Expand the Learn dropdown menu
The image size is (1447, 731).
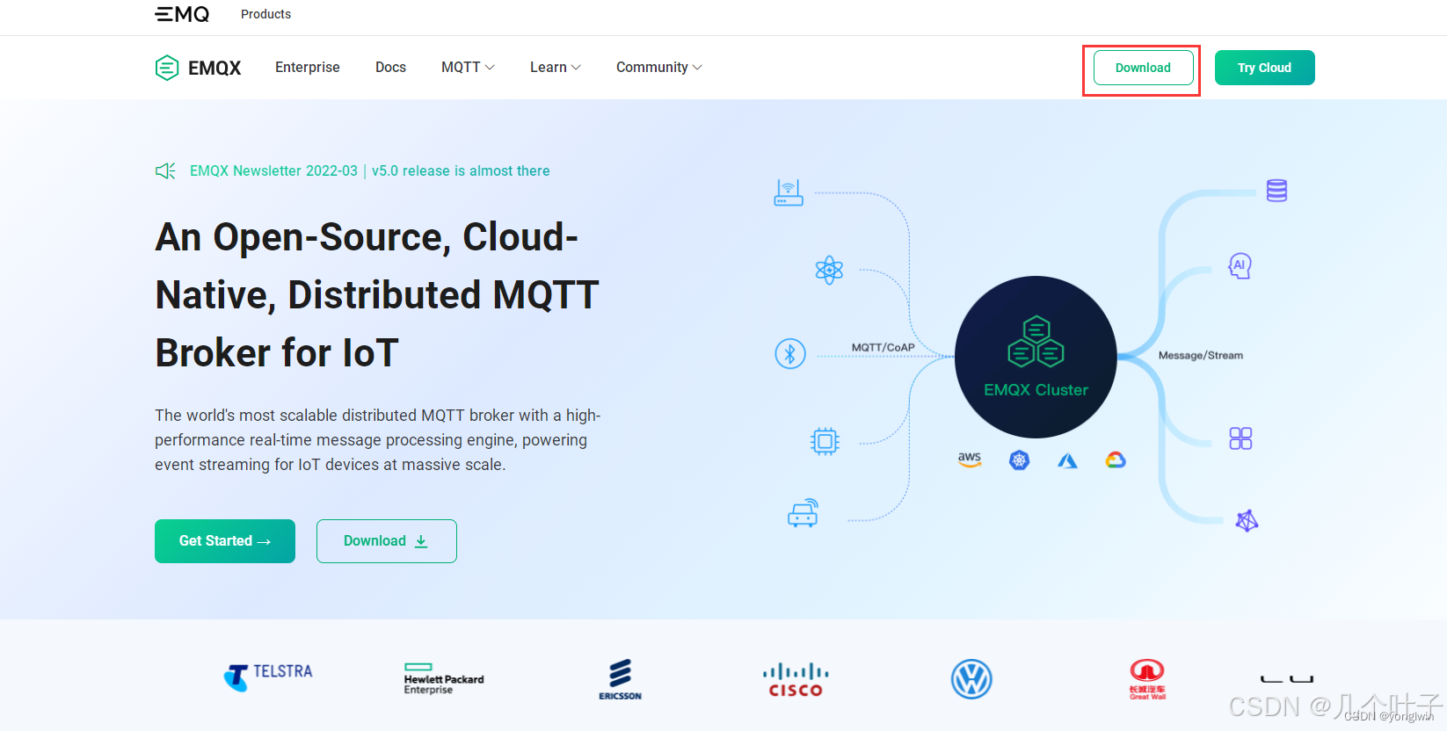pyautogui.click(x=555, y=67)
